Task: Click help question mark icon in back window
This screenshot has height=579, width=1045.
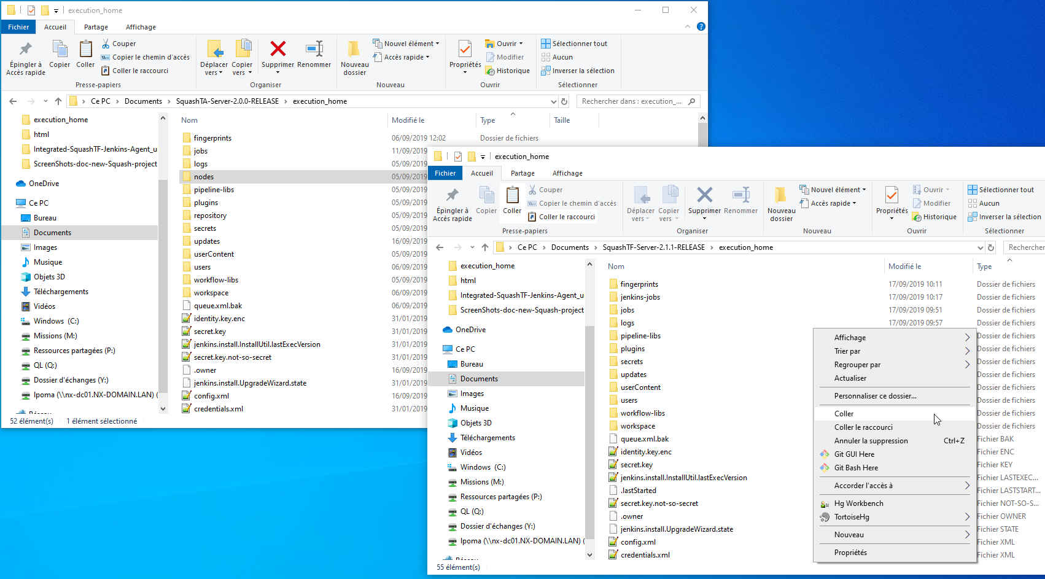Action: pyautogui.click(x=701, y=26)
